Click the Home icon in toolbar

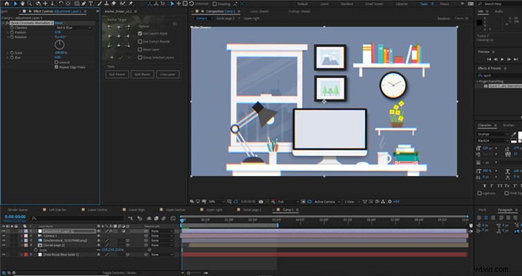click(6, 3)
